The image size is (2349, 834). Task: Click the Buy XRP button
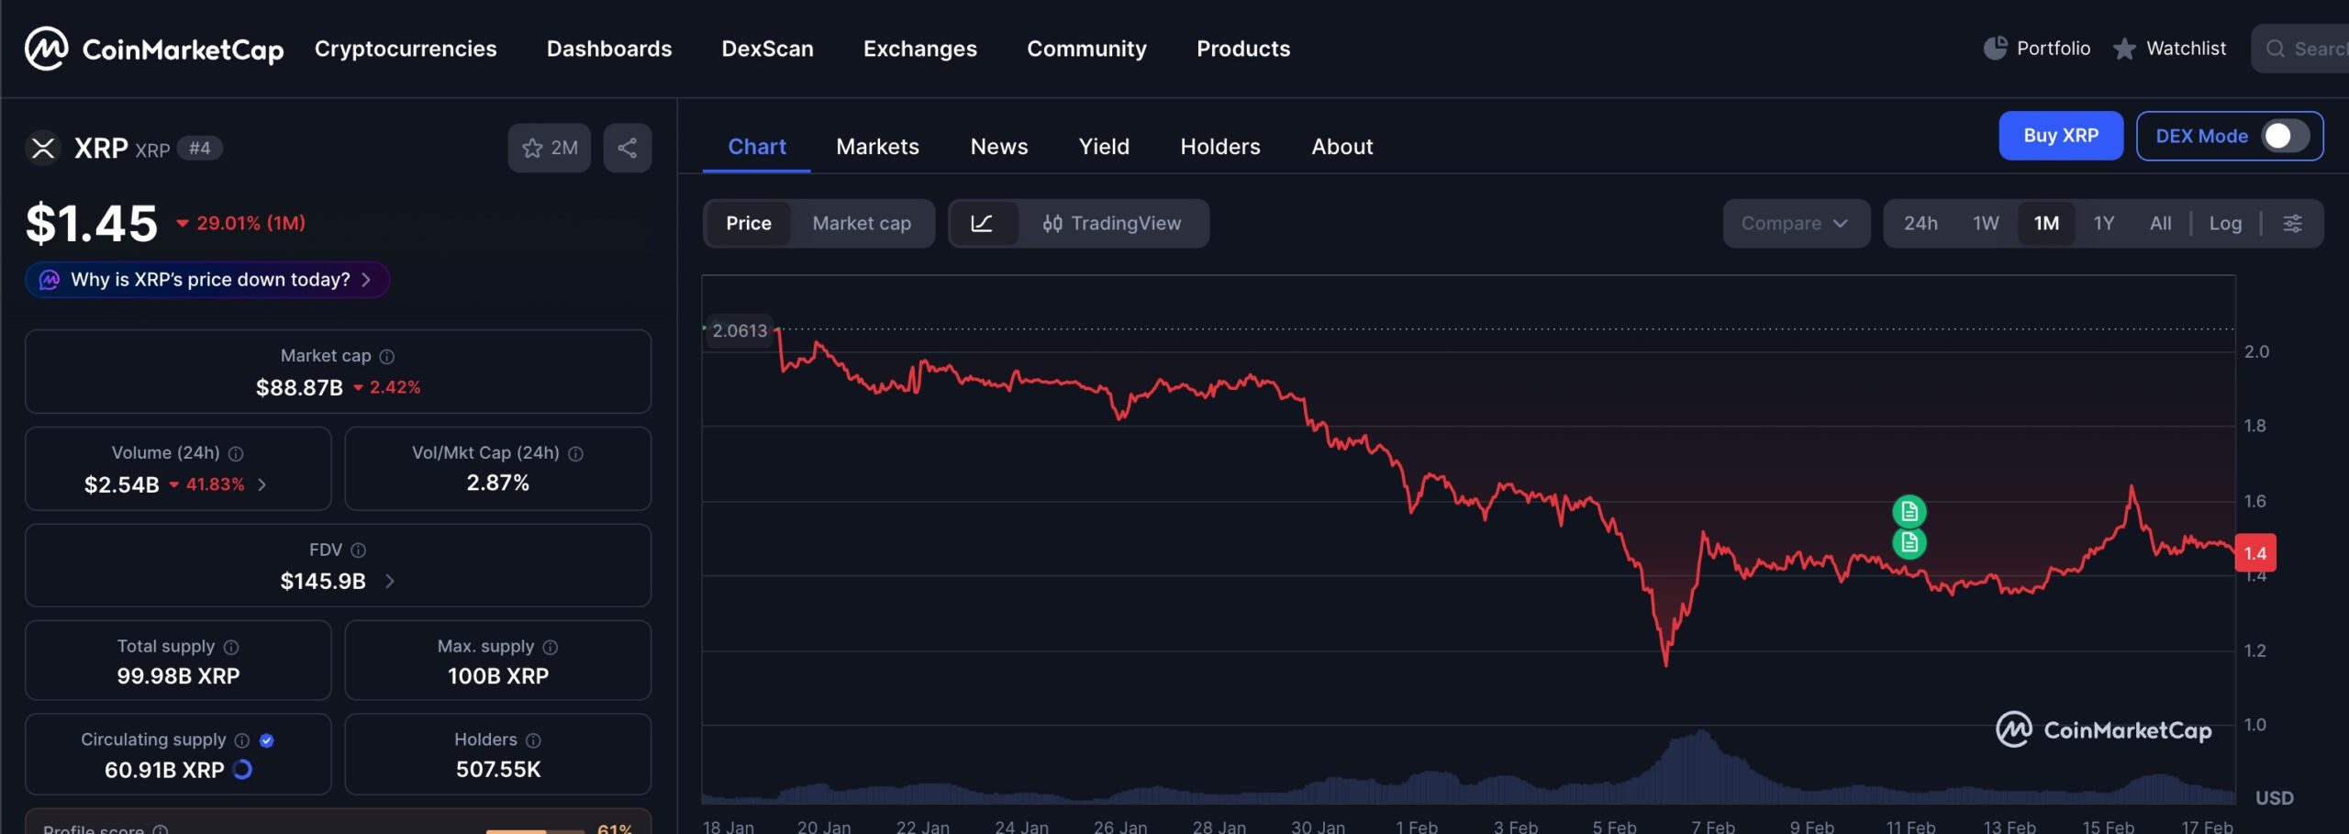pos(2061,136)
